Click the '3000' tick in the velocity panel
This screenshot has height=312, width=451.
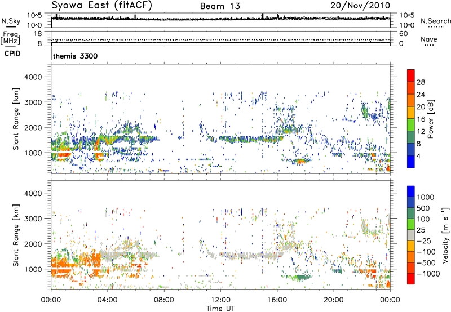point(33,219)
